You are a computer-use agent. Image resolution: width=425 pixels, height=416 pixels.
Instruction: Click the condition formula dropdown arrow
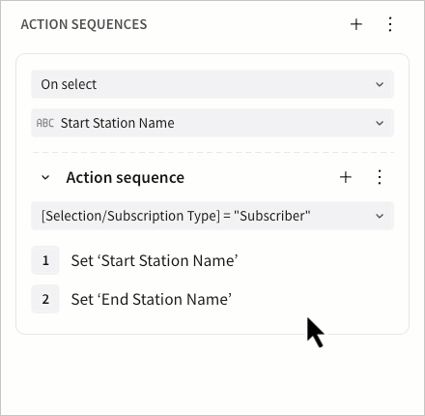[380, 216]
